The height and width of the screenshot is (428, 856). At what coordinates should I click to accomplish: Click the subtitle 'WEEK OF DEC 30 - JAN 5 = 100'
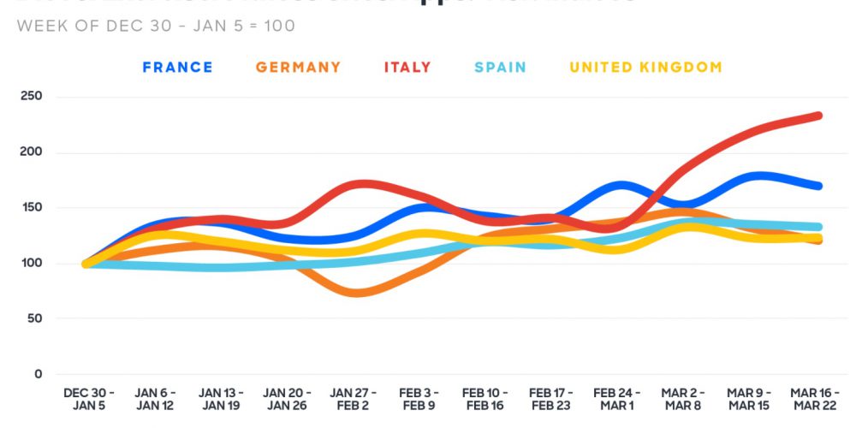coord(156,27)
